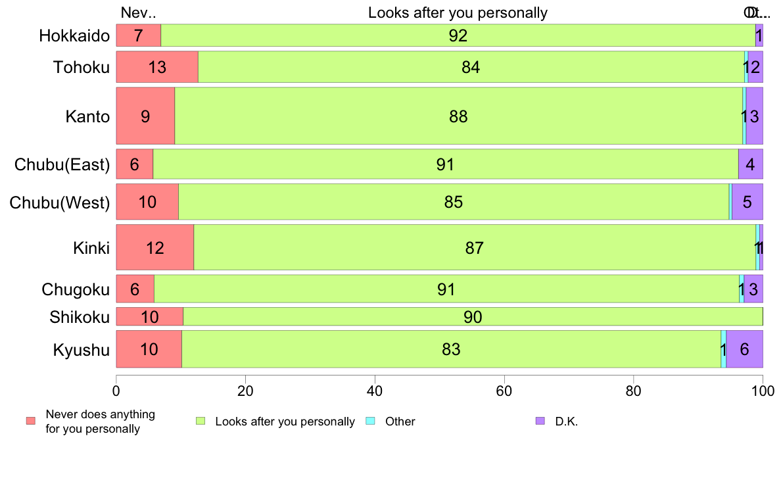Click Chubu(West) purple D.K. segment showing 5
Screen dimensions: 781x484
click(x=747, y=202)
